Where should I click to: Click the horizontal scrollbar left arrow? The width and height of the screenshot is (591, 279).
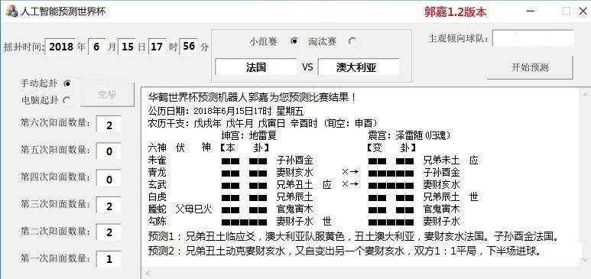pyautogui.click(x=148, y=274)
